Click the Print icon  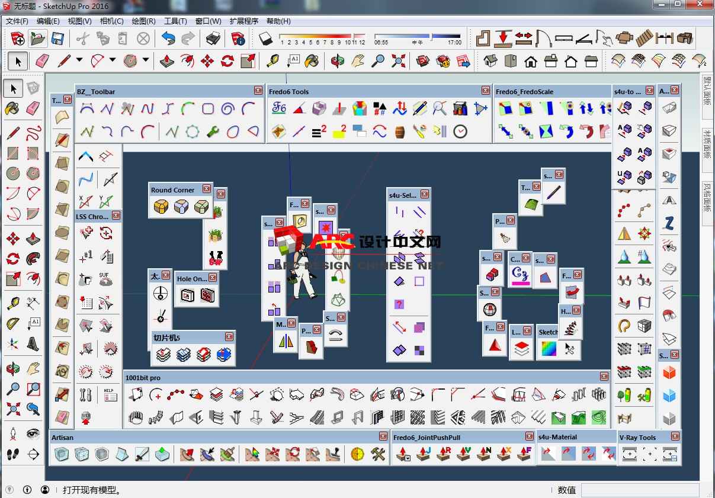[x=213, y=39]
